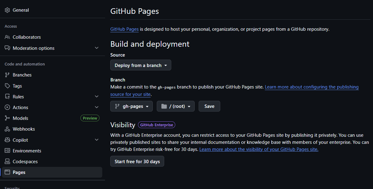Click the Models icon in sidebar
This screenshot has height=189, width=373.
pos(7,118)
